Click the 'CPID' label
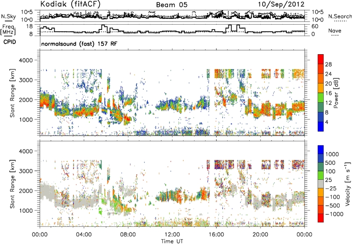352x244 pixels. pos(10,42)
